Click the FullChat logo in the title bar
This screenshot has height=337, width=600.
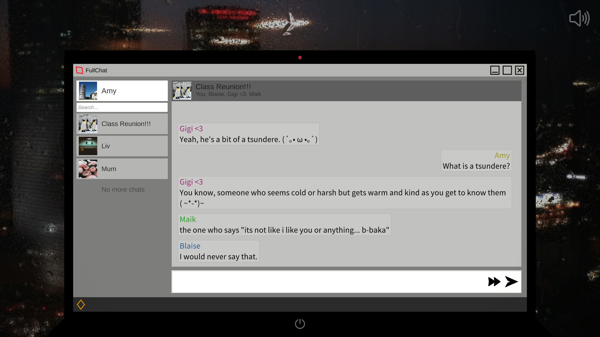[x=79, y=70]
